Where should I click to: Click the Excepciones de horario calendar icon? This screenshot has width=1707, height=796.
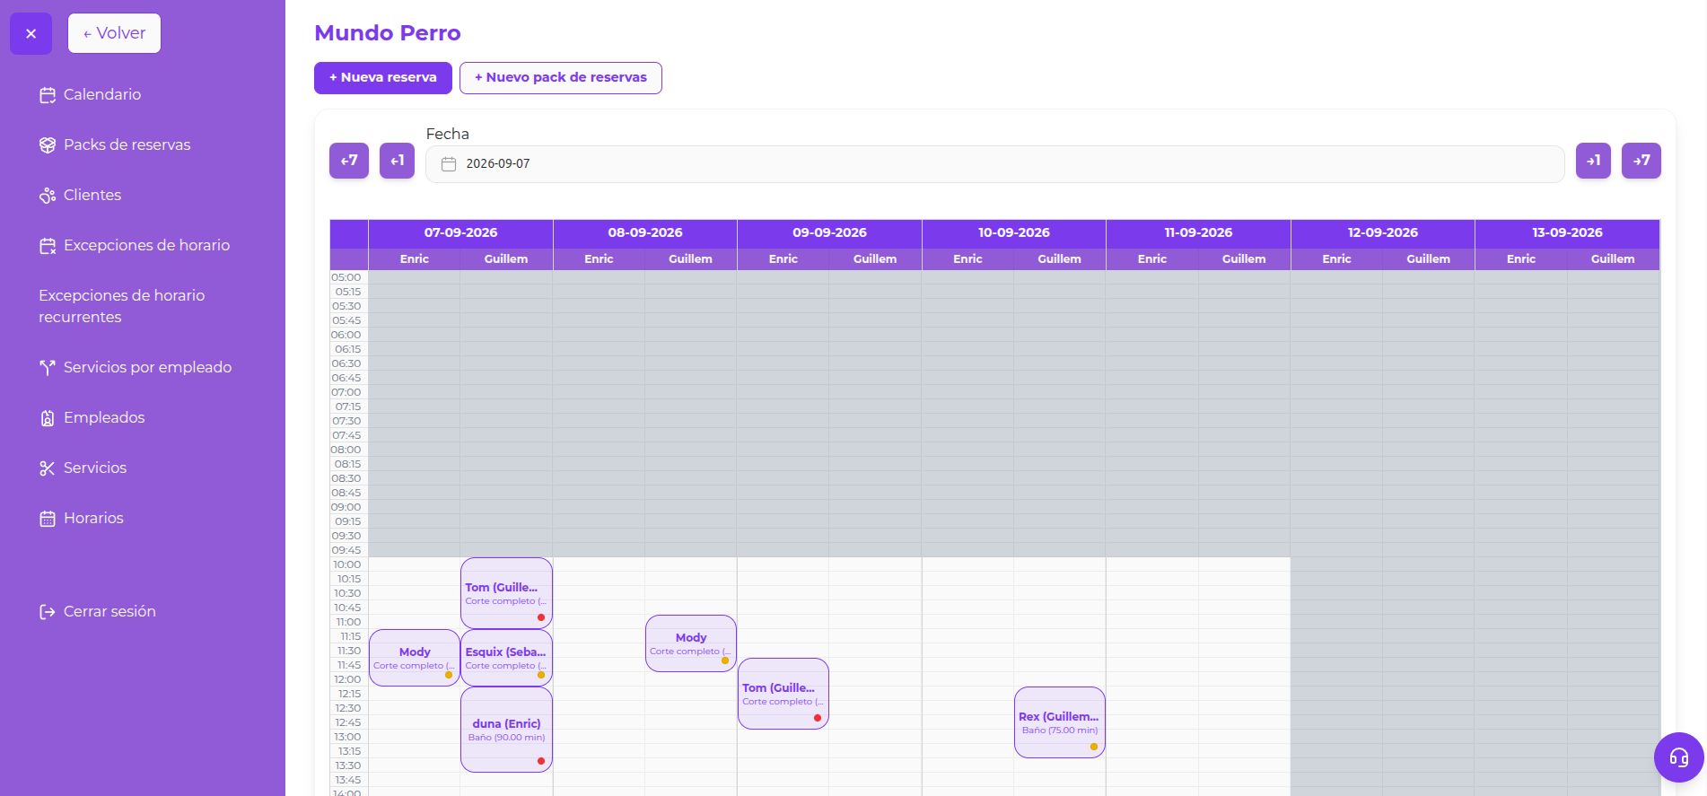(x=48, y=246)
